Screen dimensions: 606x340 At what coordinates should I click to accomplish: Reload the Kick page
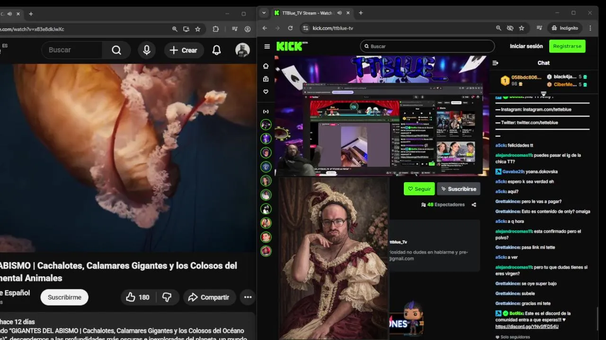point(290,28)
